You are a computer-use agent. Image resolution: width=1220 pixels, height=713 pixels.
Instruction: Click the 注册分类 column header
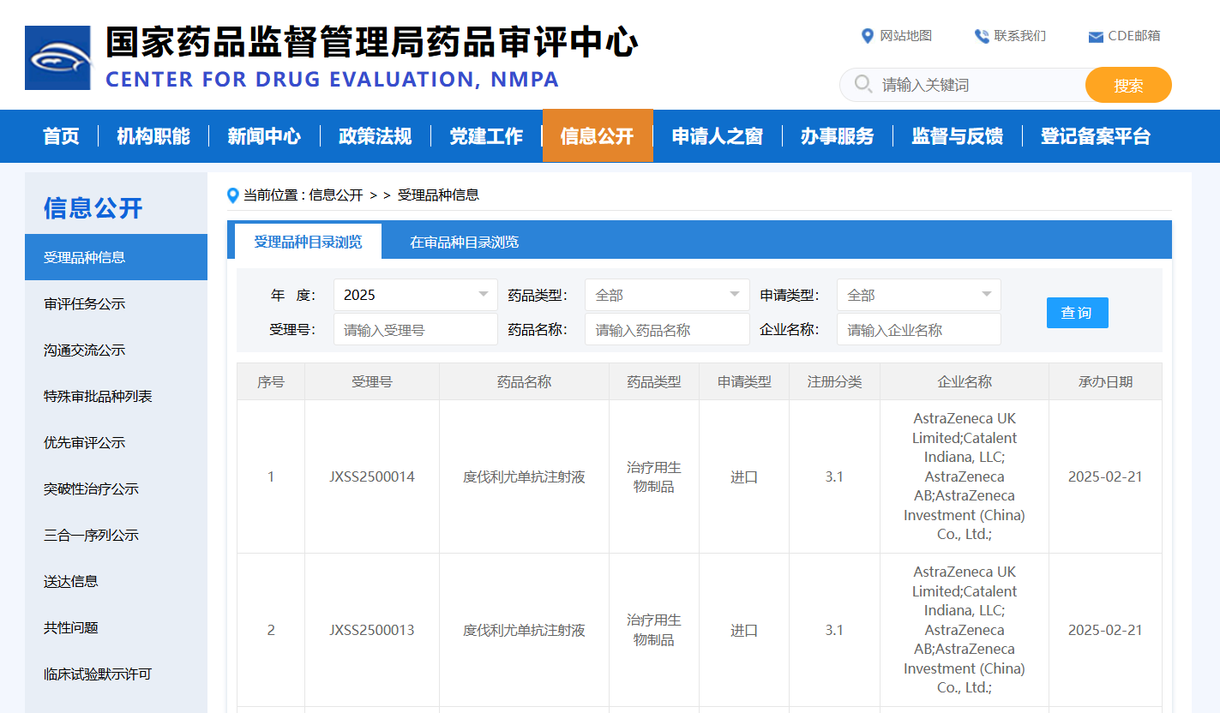(834, 381)
